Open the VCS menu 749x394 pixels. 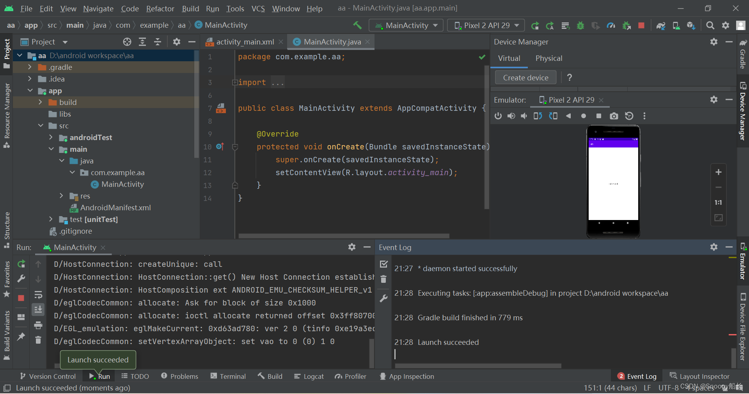pyautogui.click(x=258, y=9)
